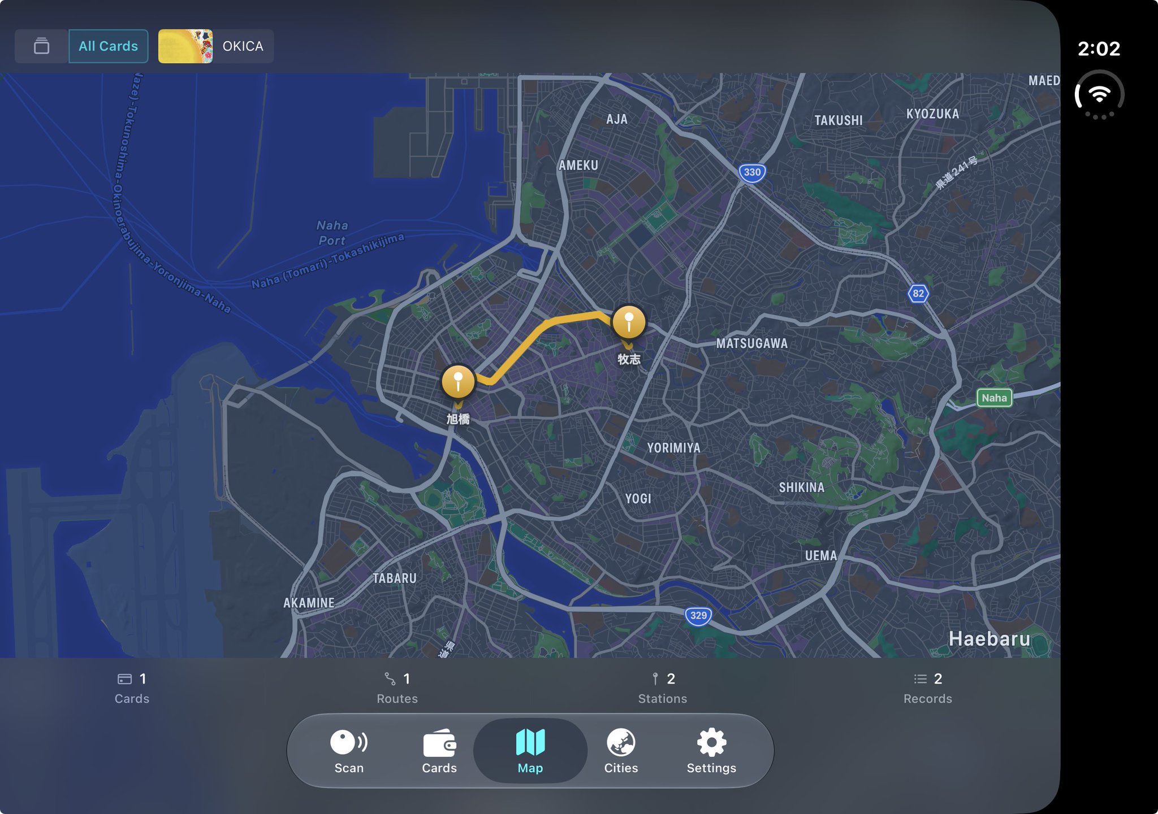The image size is (1158, 814).
Task: Click the TABARU district label
Action: pyautogui.click(x=395, y=578)
